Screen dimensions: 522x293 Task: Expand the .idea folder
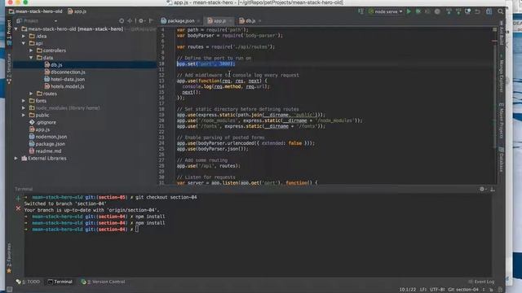click(24, 36)
